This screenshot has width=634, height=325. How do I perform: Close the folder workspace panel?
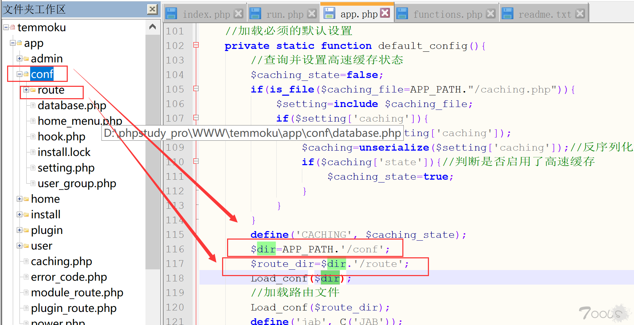152,9
